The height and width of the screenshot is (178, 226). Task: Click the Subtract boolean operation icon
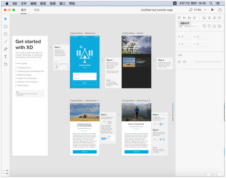coord(209,26)
